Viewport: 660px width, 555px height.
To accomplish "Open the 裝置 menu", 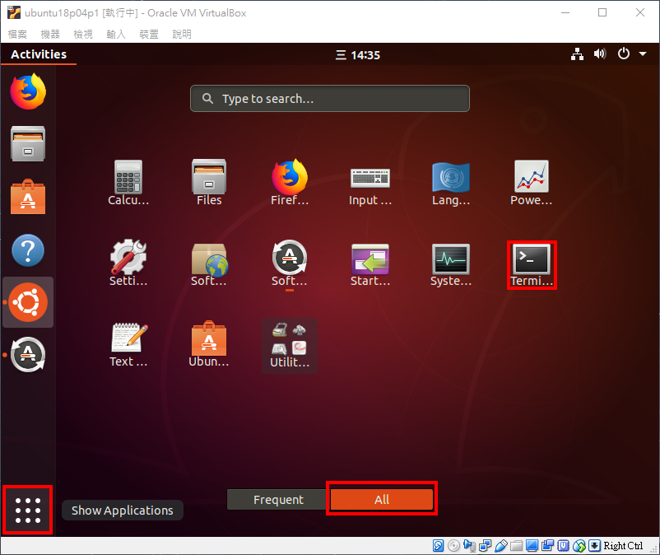I will click(x=149, y=34).
